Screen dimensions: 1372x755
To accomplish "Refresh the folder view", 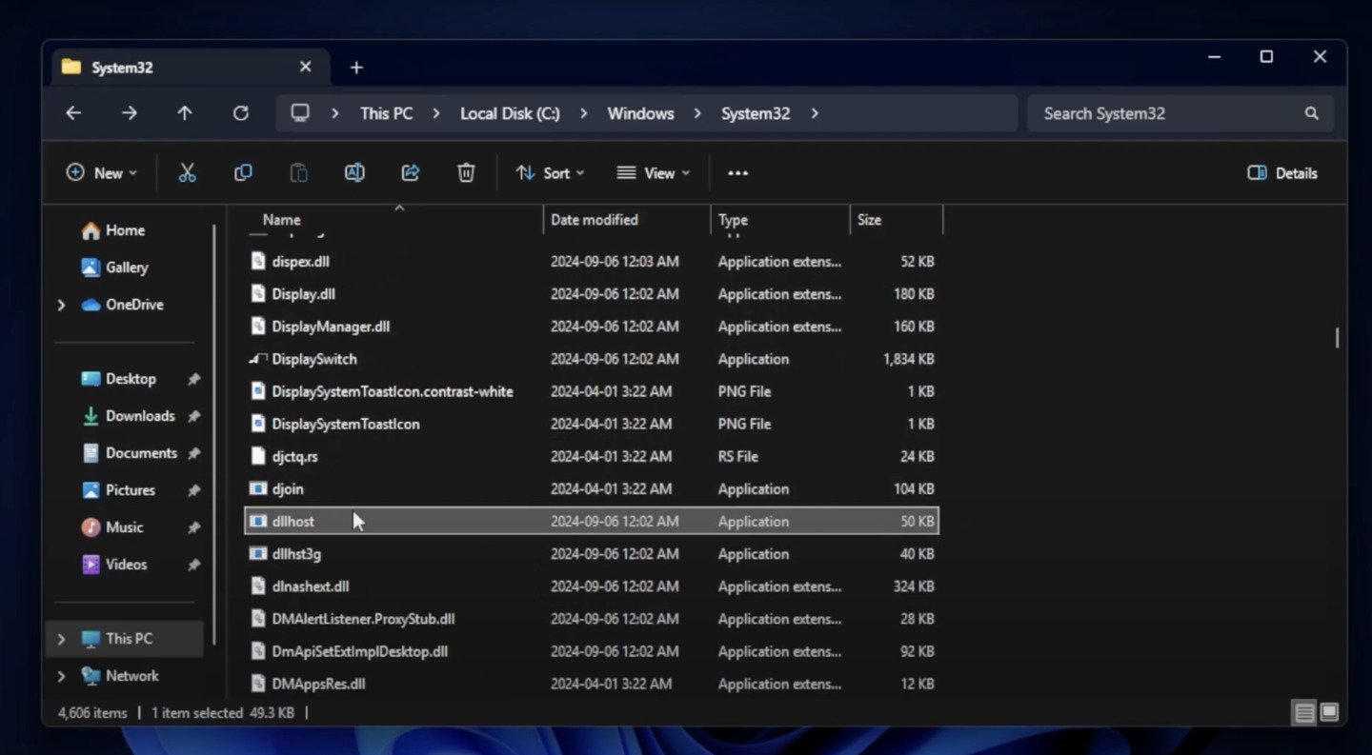I will [x=241, y=113].
